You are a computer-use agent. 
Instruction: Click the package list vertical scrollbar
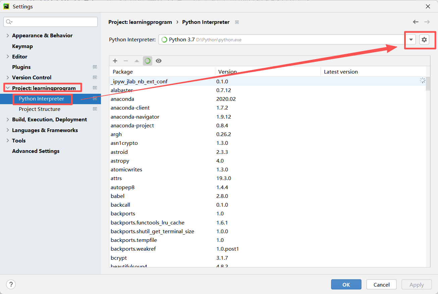(x=428, y=171)
